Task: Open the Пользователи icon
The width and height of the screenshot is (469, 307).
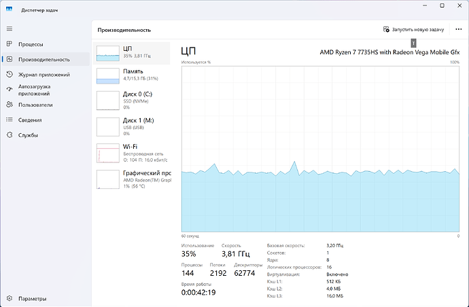Action: point(10,105)
